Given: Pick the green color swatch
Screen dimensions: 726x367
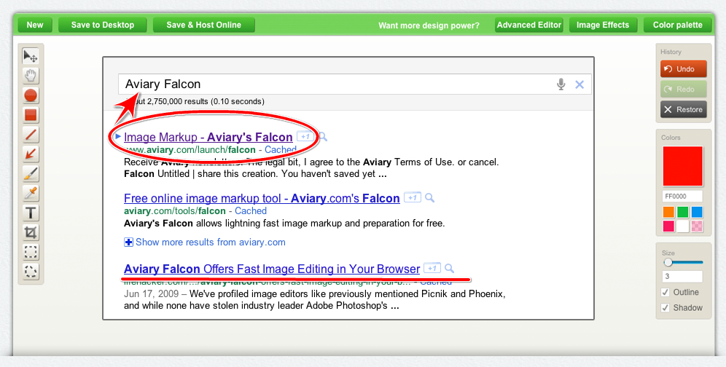Looking at the screenshot, I should 682,212.
